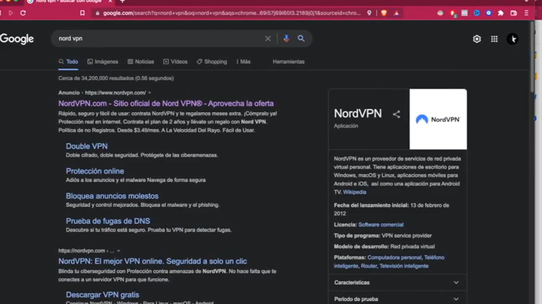Click the first toolbar extension icon
The height and width of the screenshot is (304, 542).
click(x=440, y=13)
